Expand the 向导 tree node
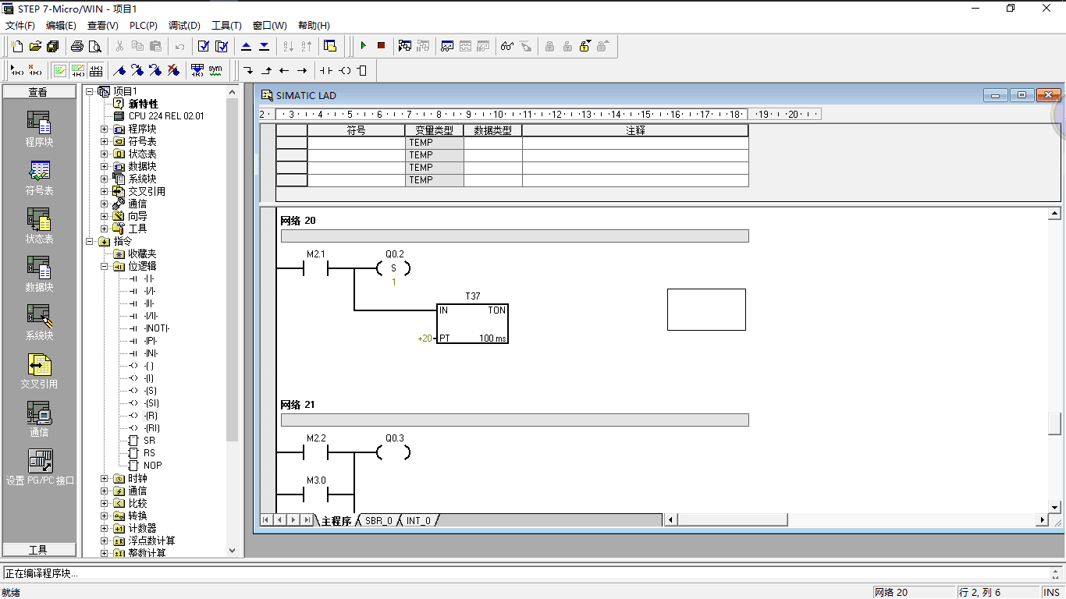1066x599 pixels. click(105, 216)
